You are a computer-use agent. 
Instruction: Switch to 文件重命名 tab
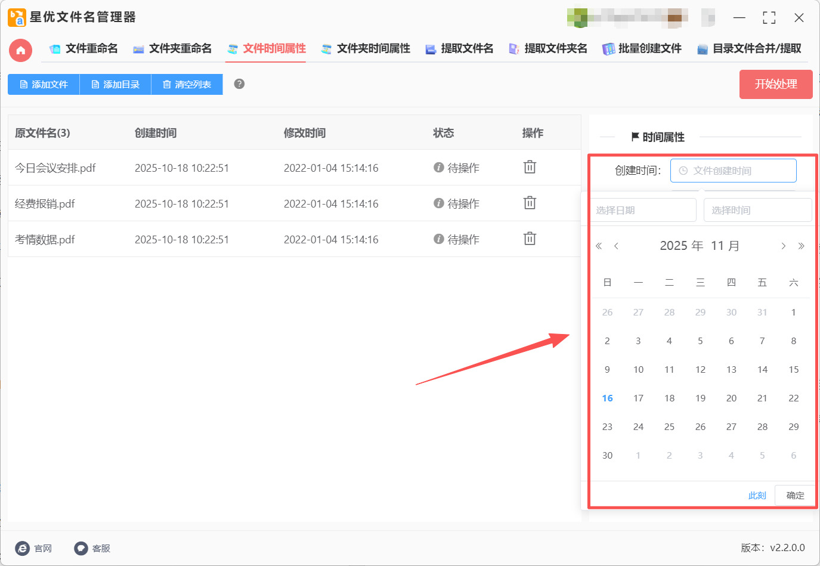pyautogui.click(x=83, y=49)
